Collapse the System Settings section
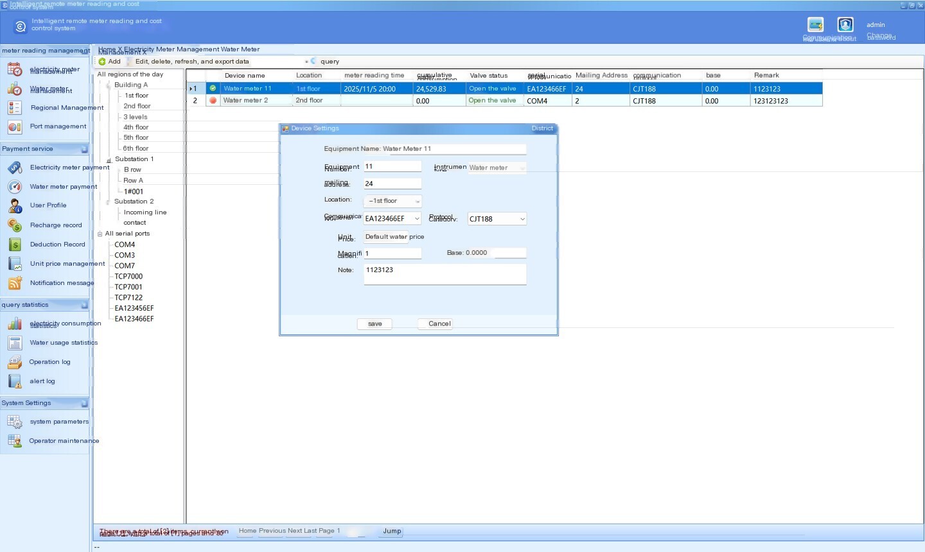This screenshot has width=925, height=552. point(84,403)
